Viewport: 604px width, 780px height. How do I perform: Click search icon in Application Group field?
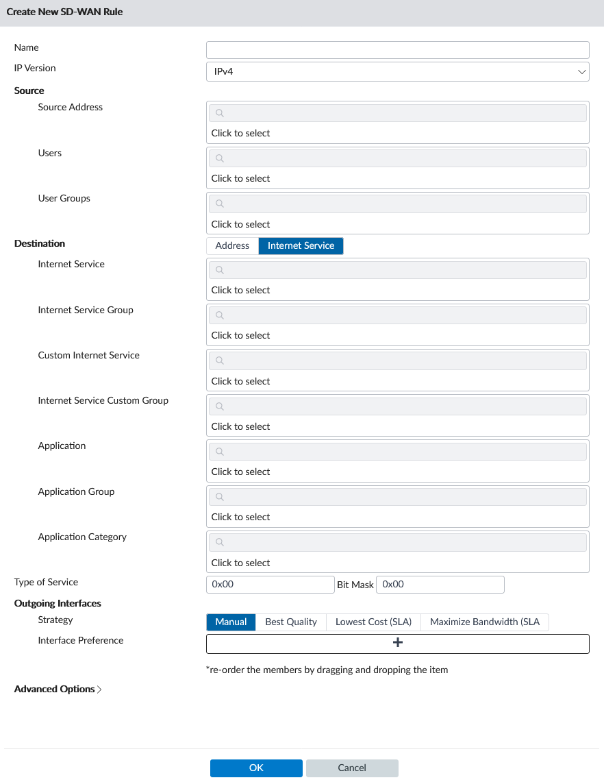tap(219, 496)
